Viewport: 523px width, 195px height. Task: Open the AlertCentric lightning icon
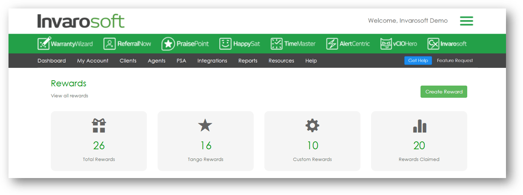click(332, 44)
